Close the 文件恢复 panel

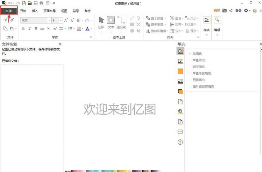click(60, 44)
